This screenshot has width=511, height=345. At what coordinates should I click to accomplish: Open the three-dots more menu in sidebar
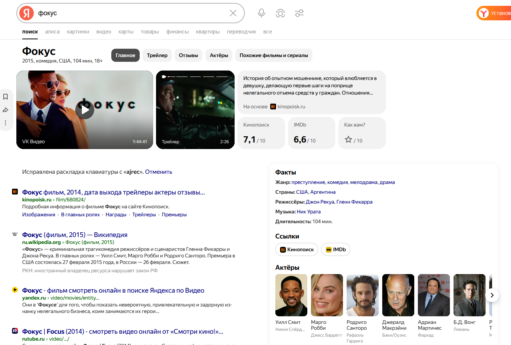pyautogui.click(x=5, y=123)
